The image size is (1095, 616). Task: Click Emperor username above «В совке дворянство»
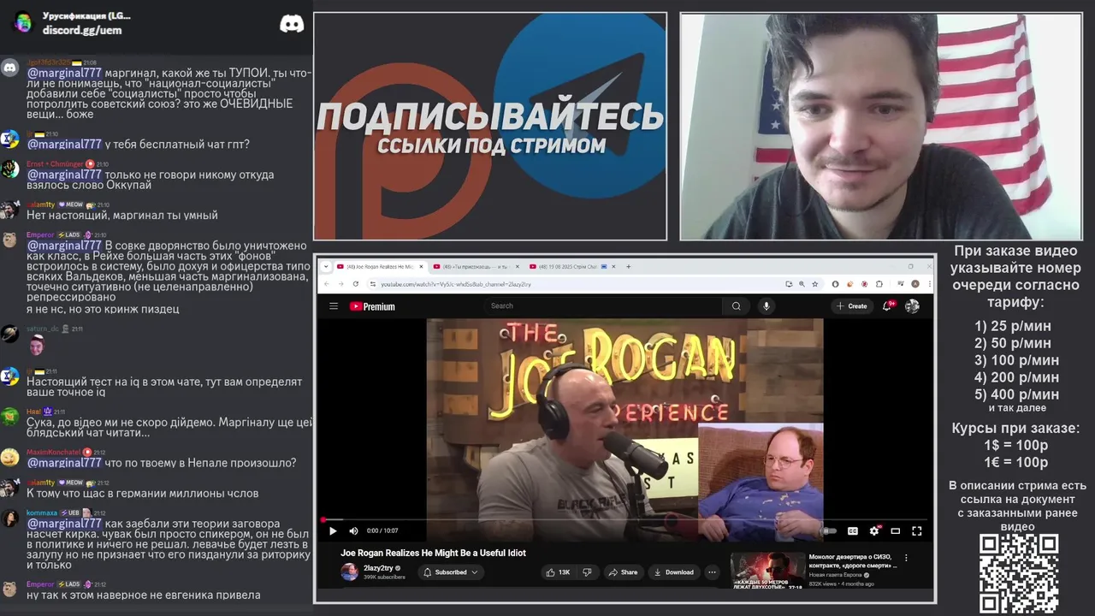(40, 234)
